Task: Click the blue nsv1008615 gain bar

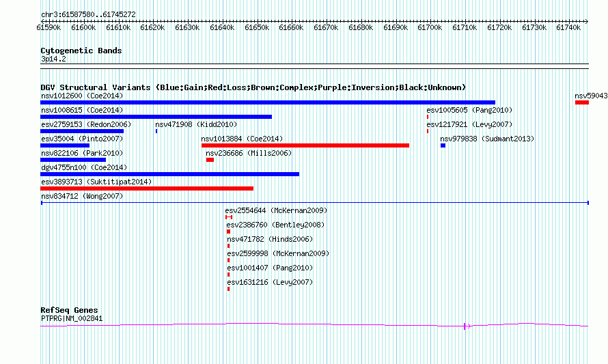Action: [156, 117]
